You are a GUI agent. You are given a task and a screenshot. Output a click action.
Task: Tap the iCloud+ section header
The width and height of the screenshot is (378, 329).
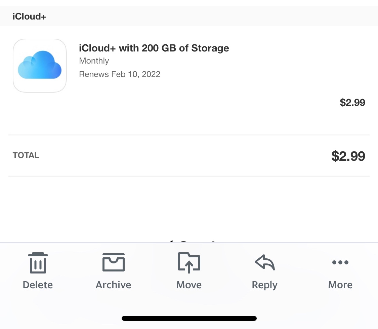coord(29,16)
